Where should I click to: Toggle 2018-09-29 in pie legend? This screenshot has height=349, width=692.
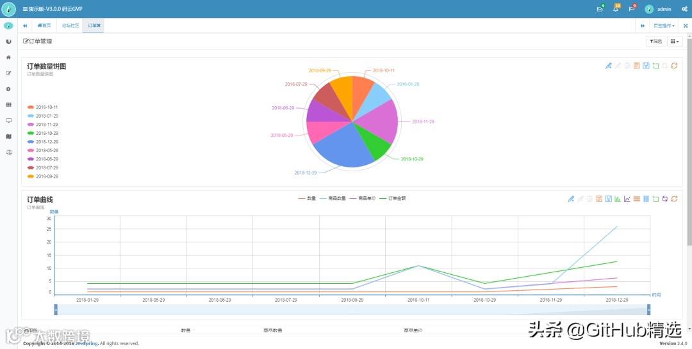coord(42,176)
